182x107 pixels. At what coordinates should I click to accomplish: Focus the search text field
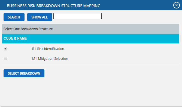coord(77,16)
